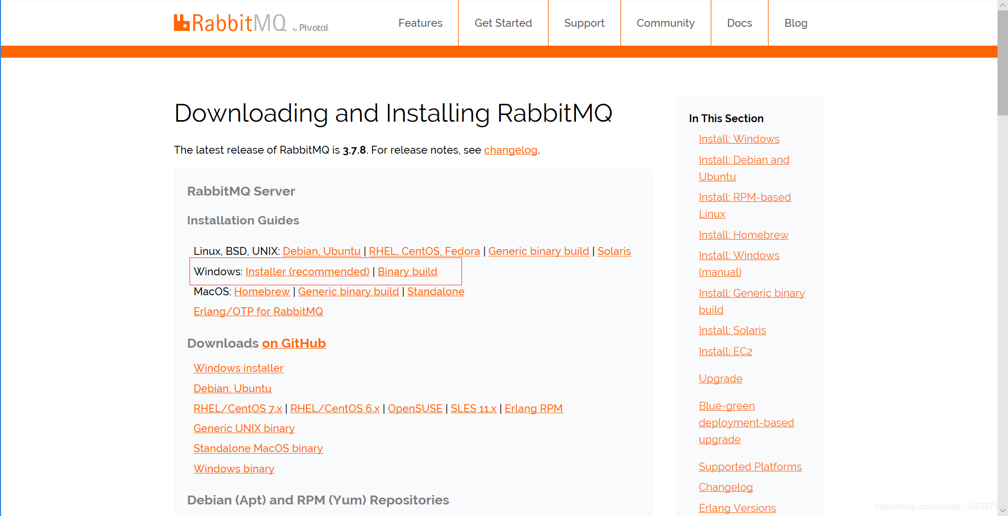1008x516 pixels.
Task: Download the OpenSUSE package
Action: (415, 408)
